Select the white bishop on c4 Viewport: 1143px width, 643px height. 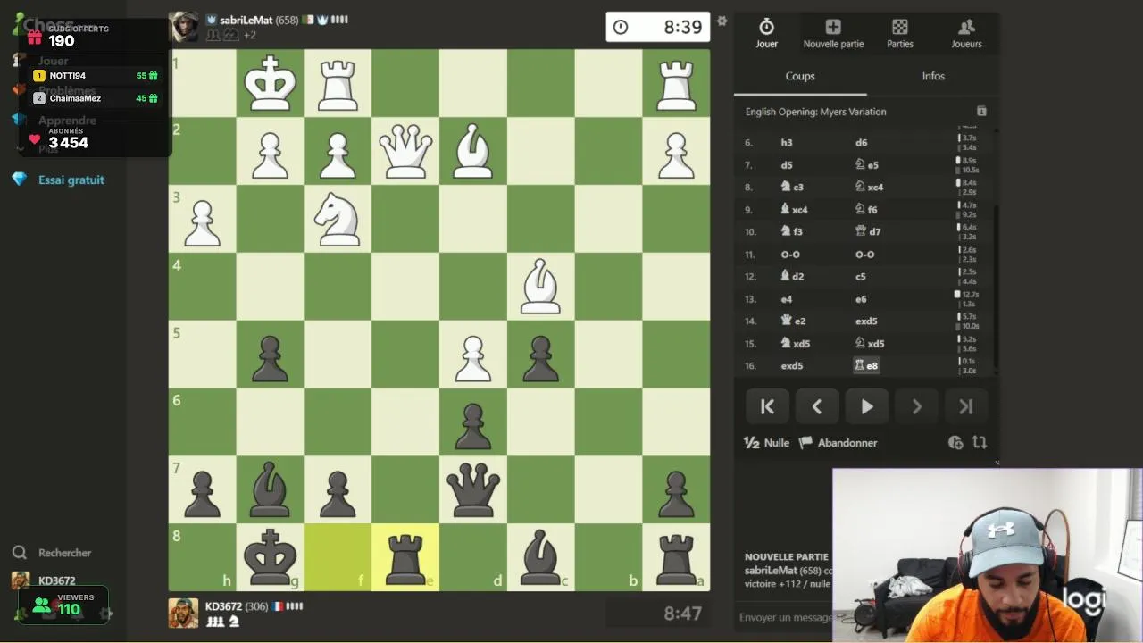[x=540, y=286]
